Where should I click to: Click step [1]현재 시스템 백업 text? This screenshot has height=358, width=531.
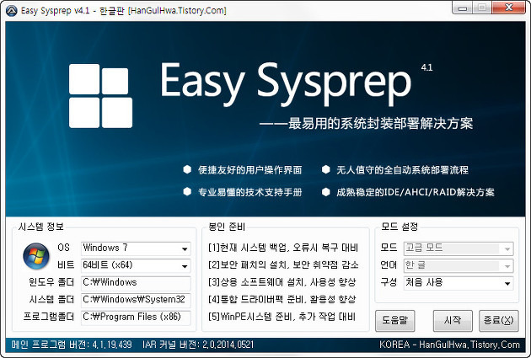282,248
